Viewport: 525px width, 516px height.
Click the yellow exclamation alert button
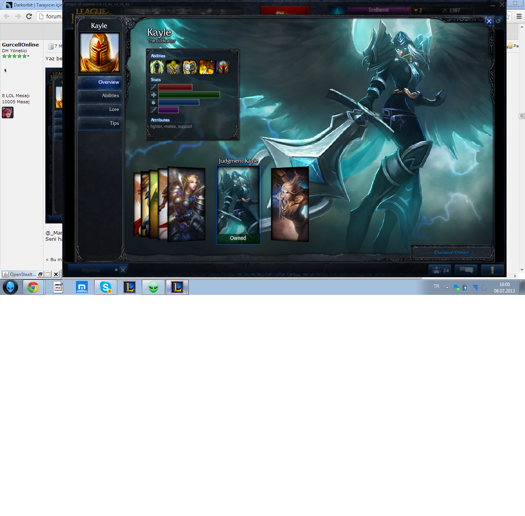(492, 270)
